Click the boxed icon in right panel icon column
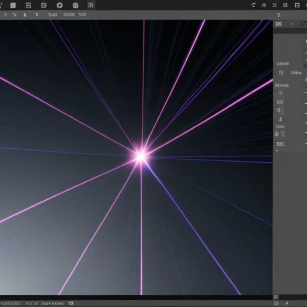Image resolution: width=307 pixels, height=307 pixels. tap(280, 102)
